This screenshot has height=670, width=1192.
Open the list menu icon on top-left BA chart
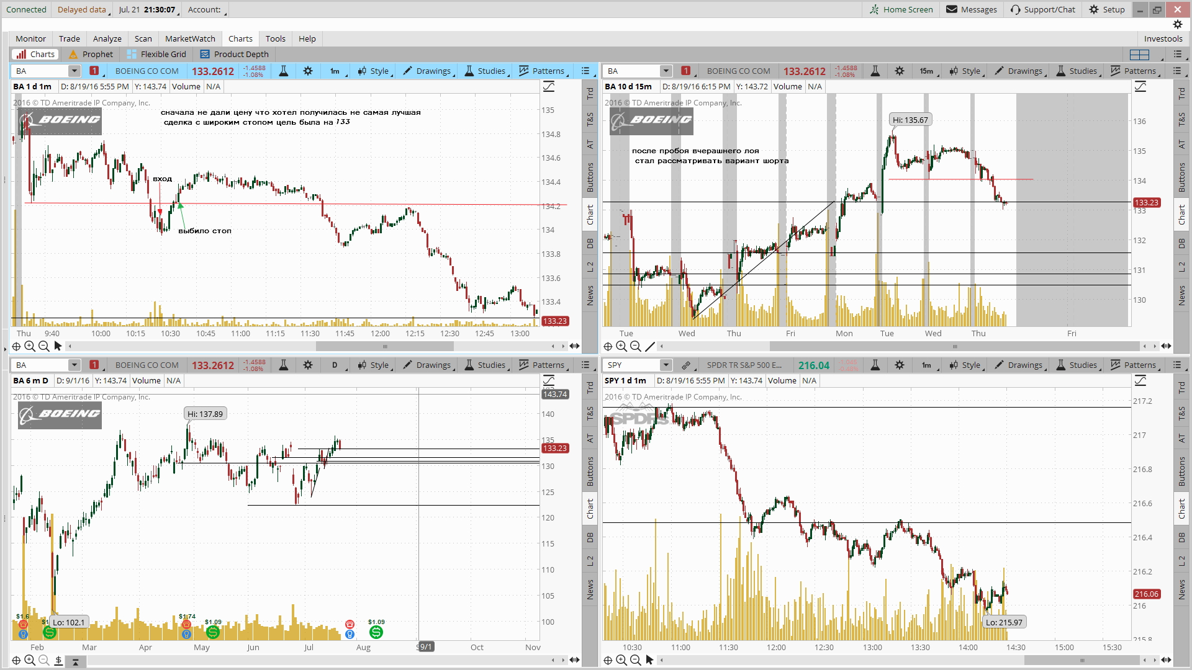tap(585, 71)
